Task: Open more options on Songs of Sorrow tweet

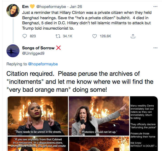Action: (155, 48)
